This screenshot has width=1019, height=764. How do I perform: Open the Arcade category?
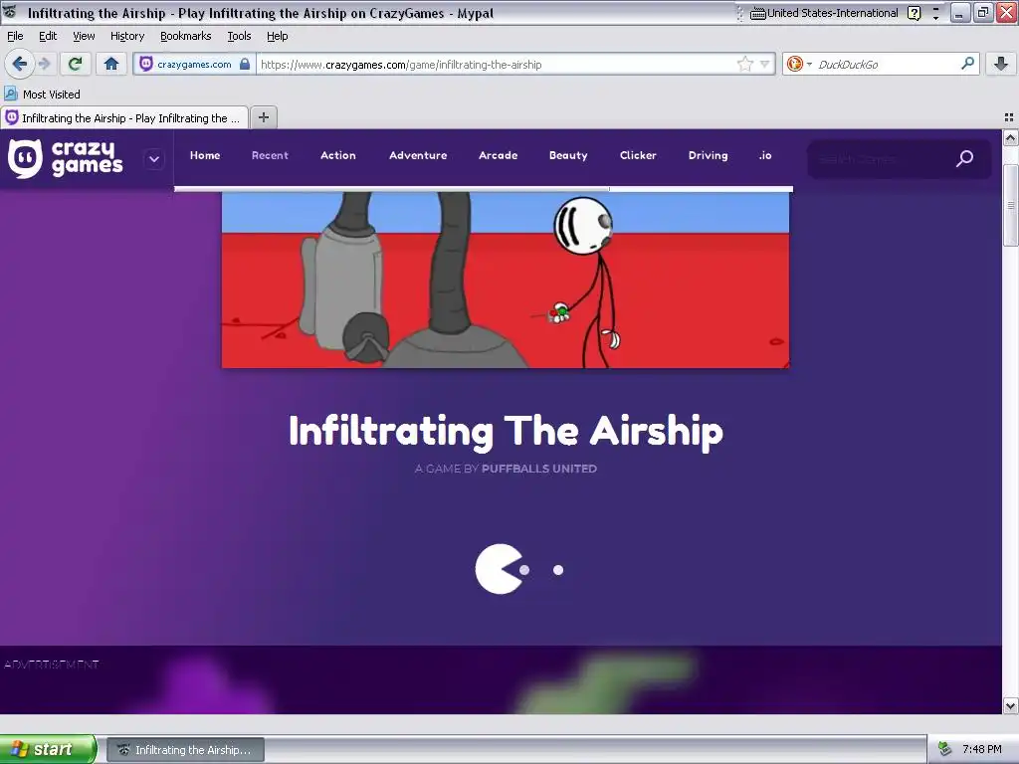click(x=499, y=155)
